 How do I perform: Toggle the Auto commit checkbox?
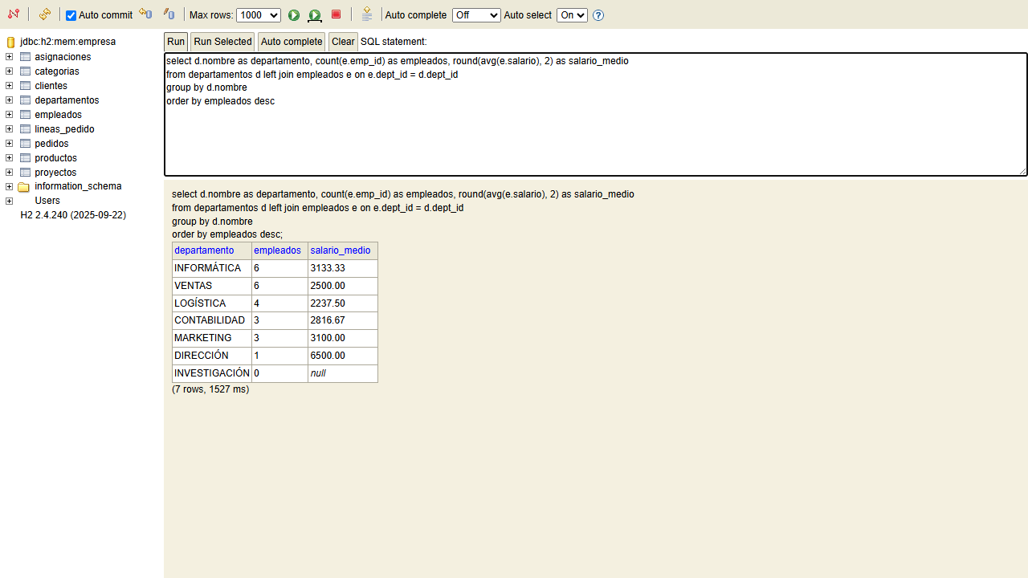click(71, 15)
